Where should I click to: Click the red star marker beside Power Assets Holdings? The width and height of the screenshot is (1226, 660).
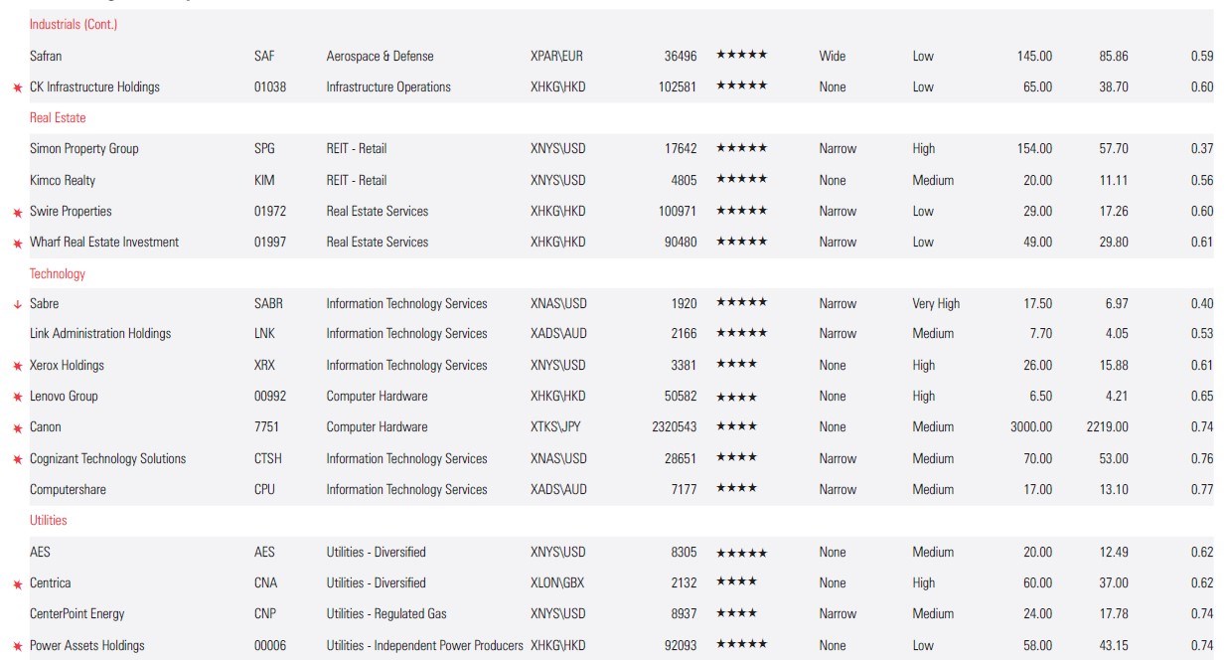pyautogui.click(x=17, y=646)
